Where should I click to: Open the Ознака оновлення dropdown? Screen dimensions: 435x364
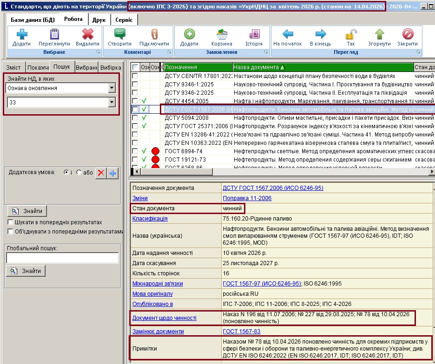[x=112, y=88]
